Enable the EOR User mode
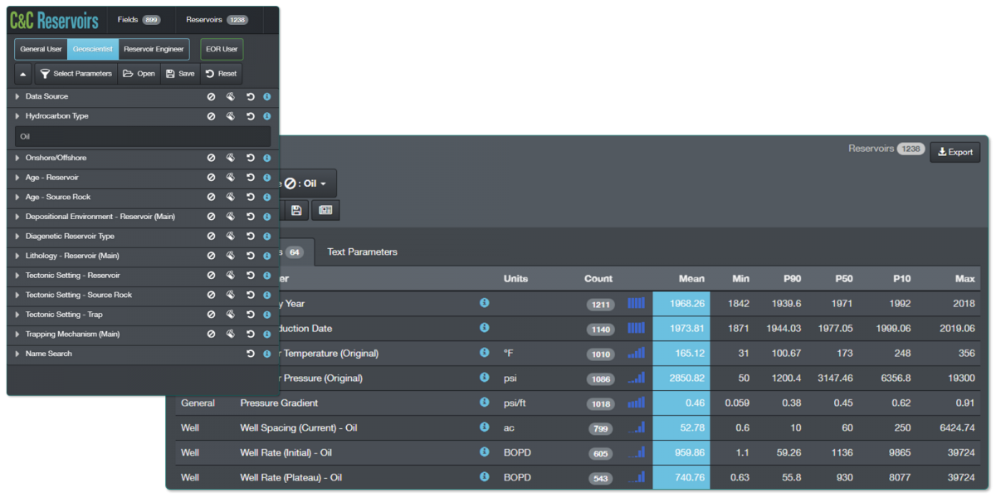996x498 pixels. click(x=222, y=50)
